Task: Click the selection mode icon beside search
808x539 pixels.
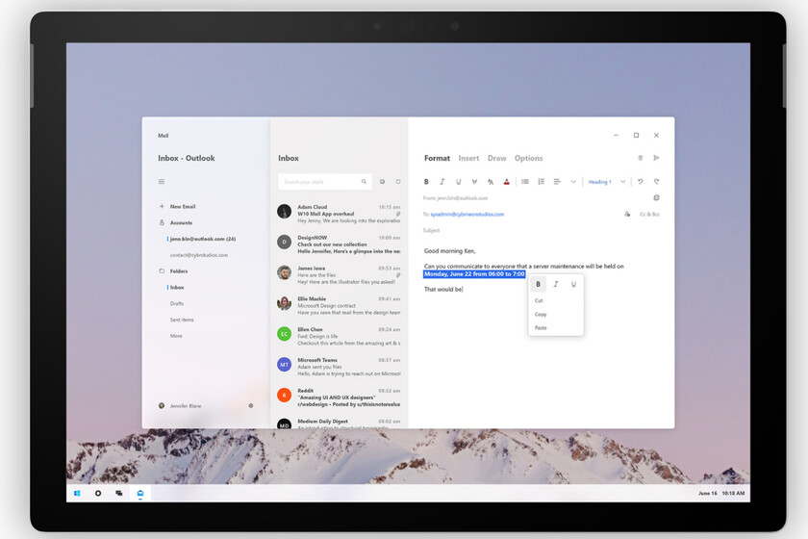Action: [x=382, y=182]
